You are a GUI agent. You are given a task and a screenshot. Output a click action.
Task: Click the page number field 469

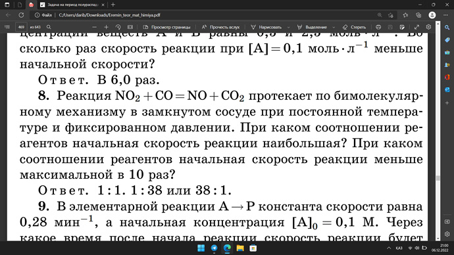[x=21, y=27]
